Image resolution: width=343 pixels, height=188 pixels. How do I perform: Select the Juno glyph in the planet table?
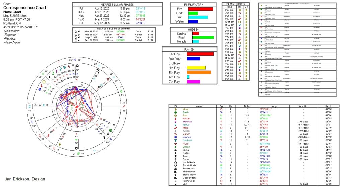click(x=175, y=156)
